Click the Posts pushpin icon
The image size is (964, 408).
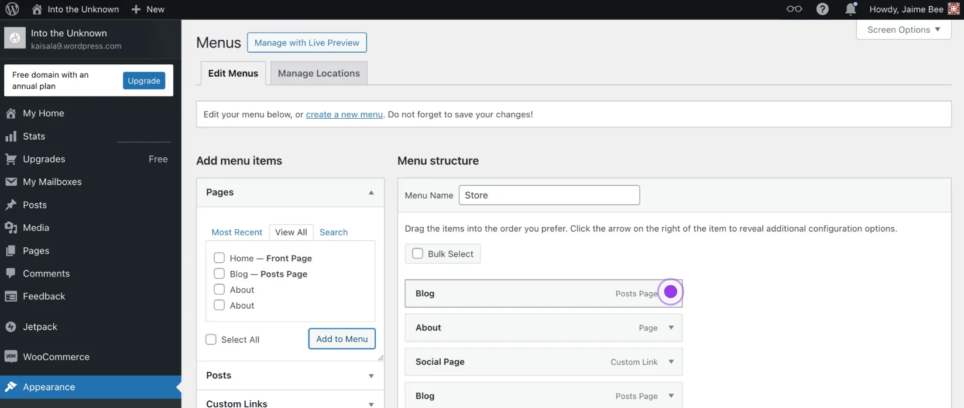(x=11, y=205)
